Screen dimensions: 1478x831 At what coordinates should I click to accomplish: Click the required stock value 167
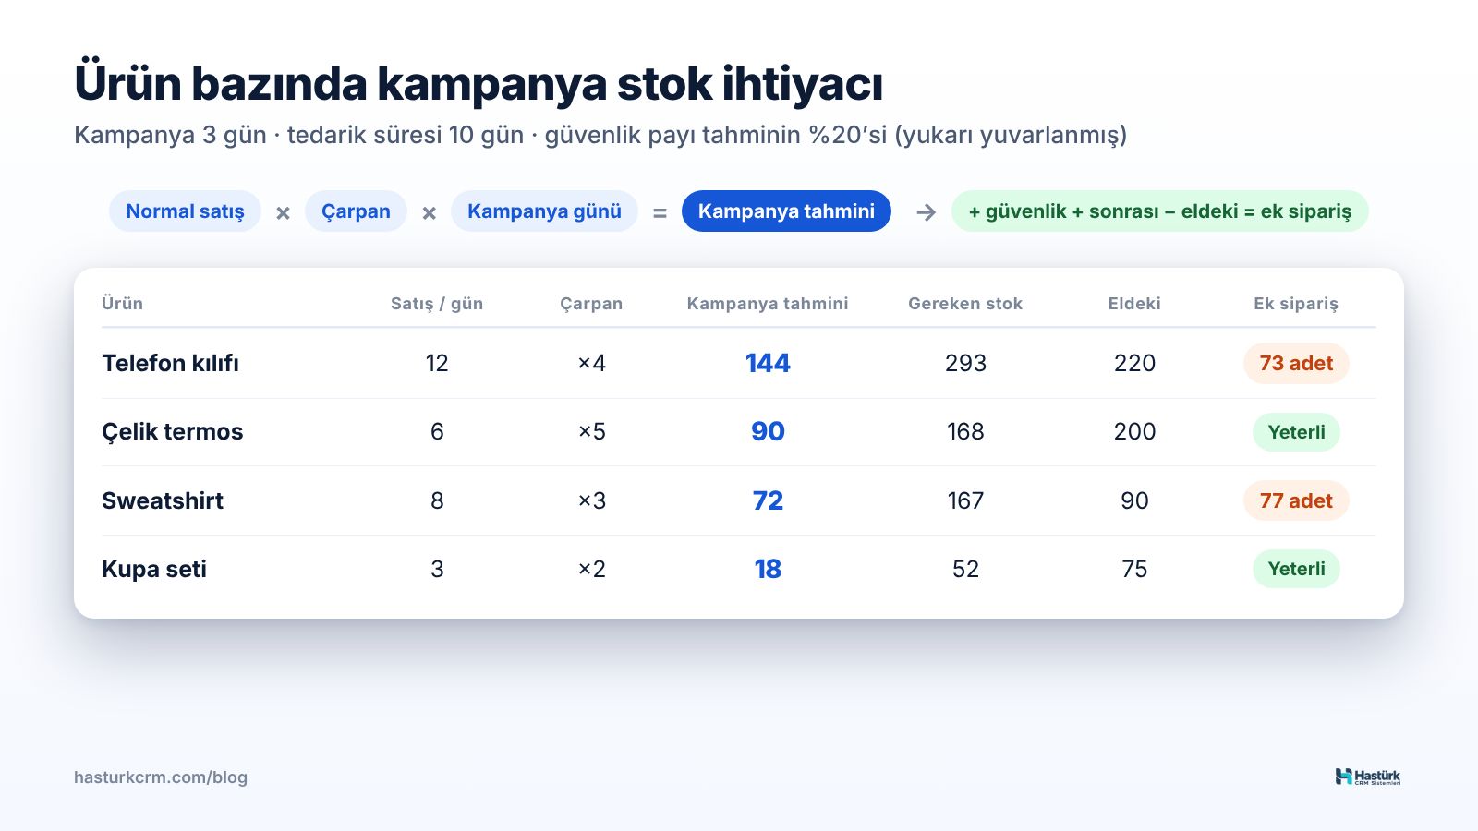tap(965, 500)
